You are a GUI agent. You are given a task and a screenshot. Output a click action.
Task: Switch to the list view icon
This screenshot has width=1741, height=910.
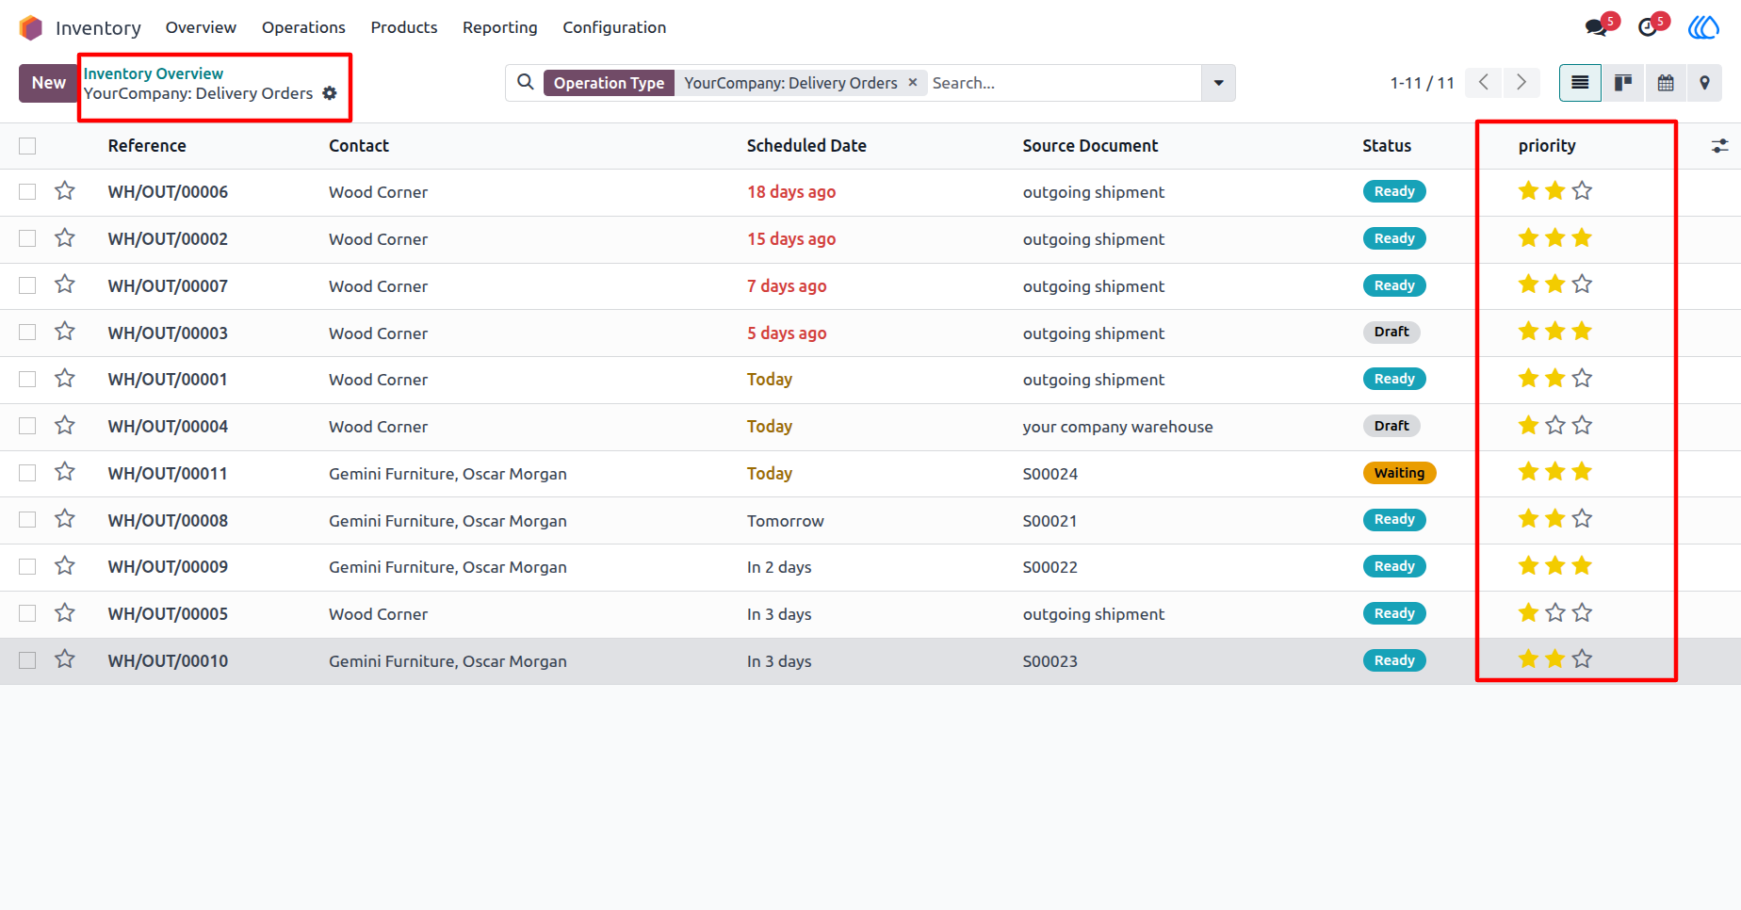point(1580,83)
